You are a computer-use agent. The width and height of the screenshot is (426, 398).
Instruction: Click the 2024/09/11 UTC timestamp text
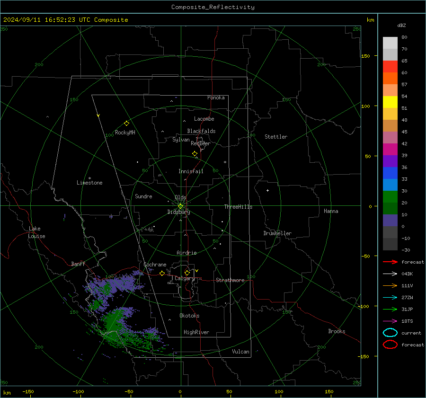point(65,20)
